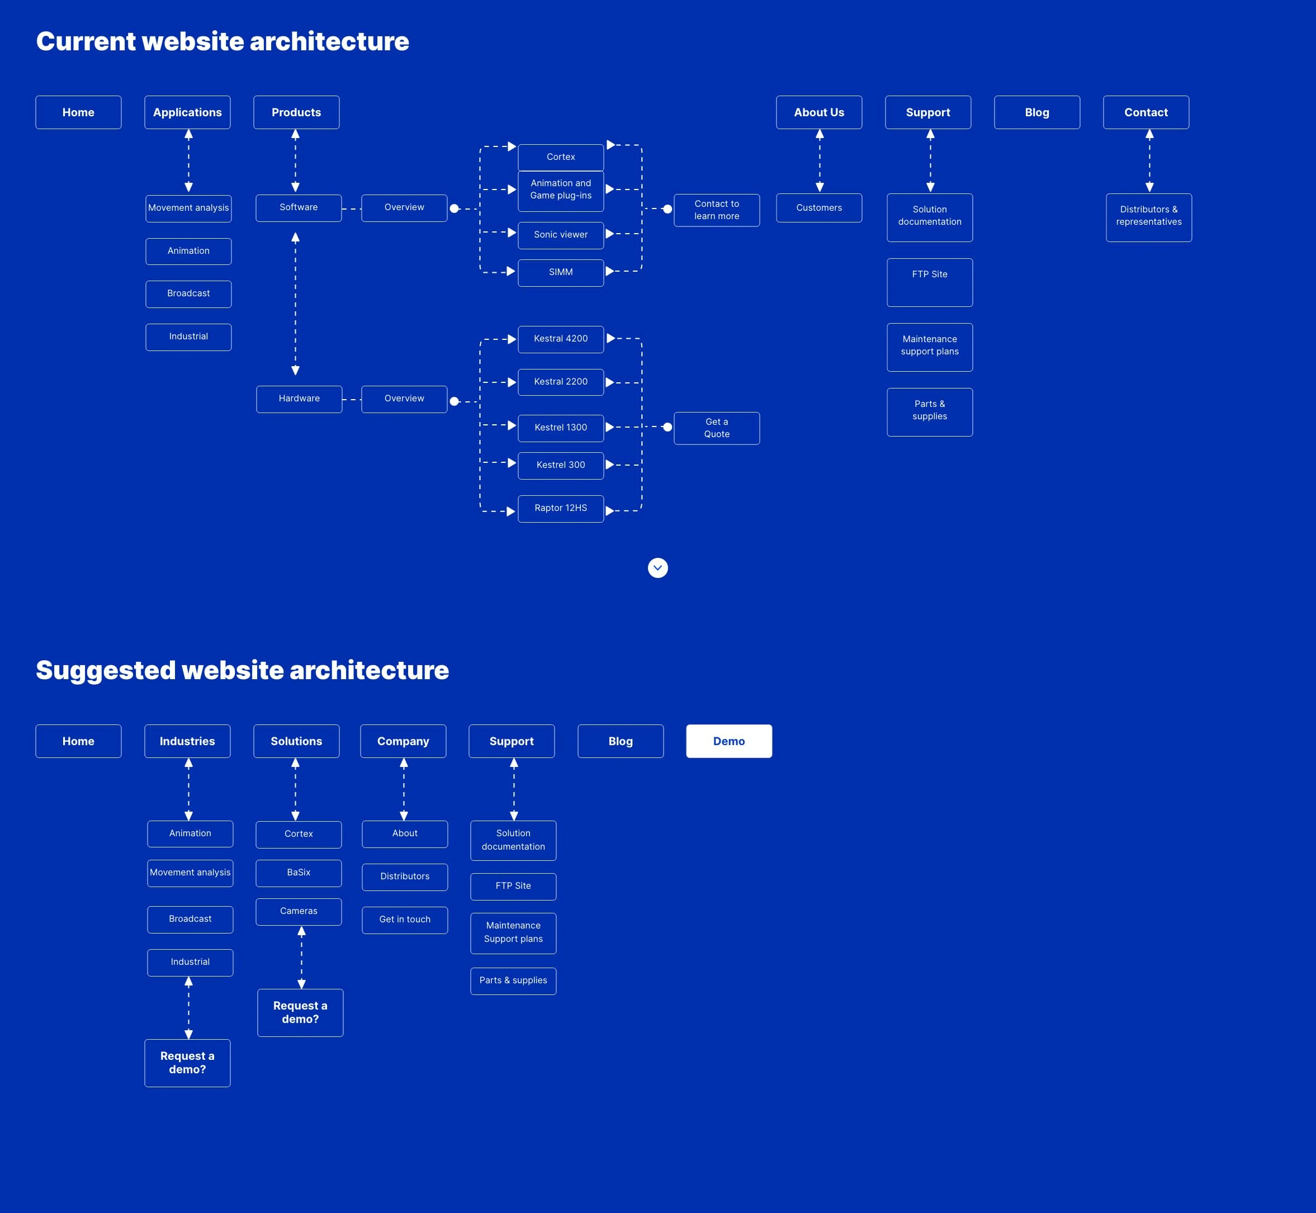Click the Request a demo node under Industries
This screenshot has width=1316, height=1213.
click(x=188, y=1063)
